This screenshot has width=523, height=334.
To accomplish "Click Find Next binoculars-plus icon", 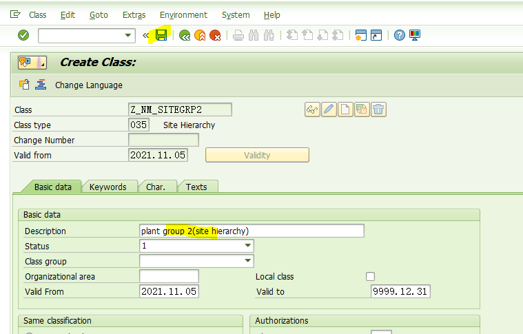I will point(269,35).
